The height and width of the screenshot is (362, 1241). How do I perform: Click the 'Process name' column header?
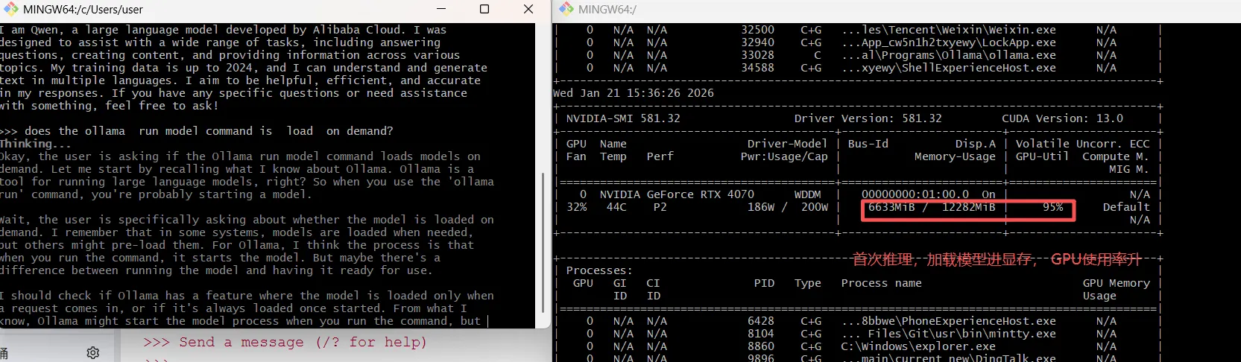click(x=882, y=283)
